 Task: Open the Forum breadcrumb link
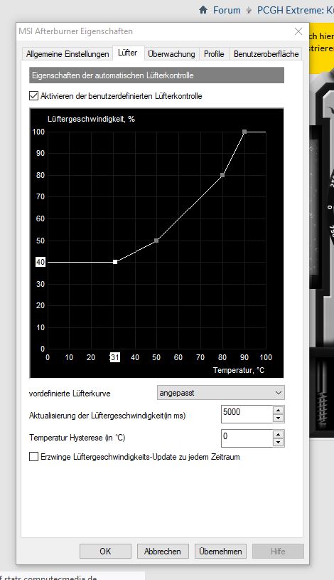click(x=227, y=10)
